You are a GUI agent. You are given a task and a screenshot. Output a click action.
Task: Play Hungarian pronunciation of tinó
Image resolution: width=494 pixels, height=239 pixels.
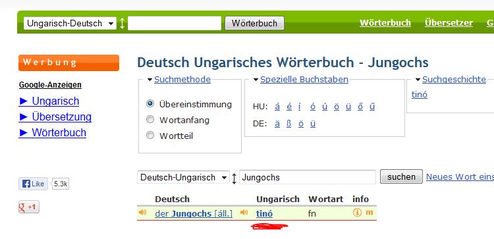(244, 213)
